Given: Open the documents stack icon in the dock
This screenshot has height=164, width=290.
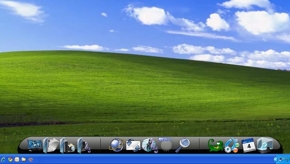Looking at the screenshot, I should tap(51, 145).
